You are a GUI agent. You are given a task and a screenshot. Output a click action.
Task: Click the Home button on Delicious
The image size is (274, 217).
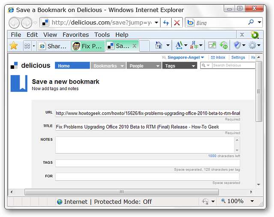(72, 66)
